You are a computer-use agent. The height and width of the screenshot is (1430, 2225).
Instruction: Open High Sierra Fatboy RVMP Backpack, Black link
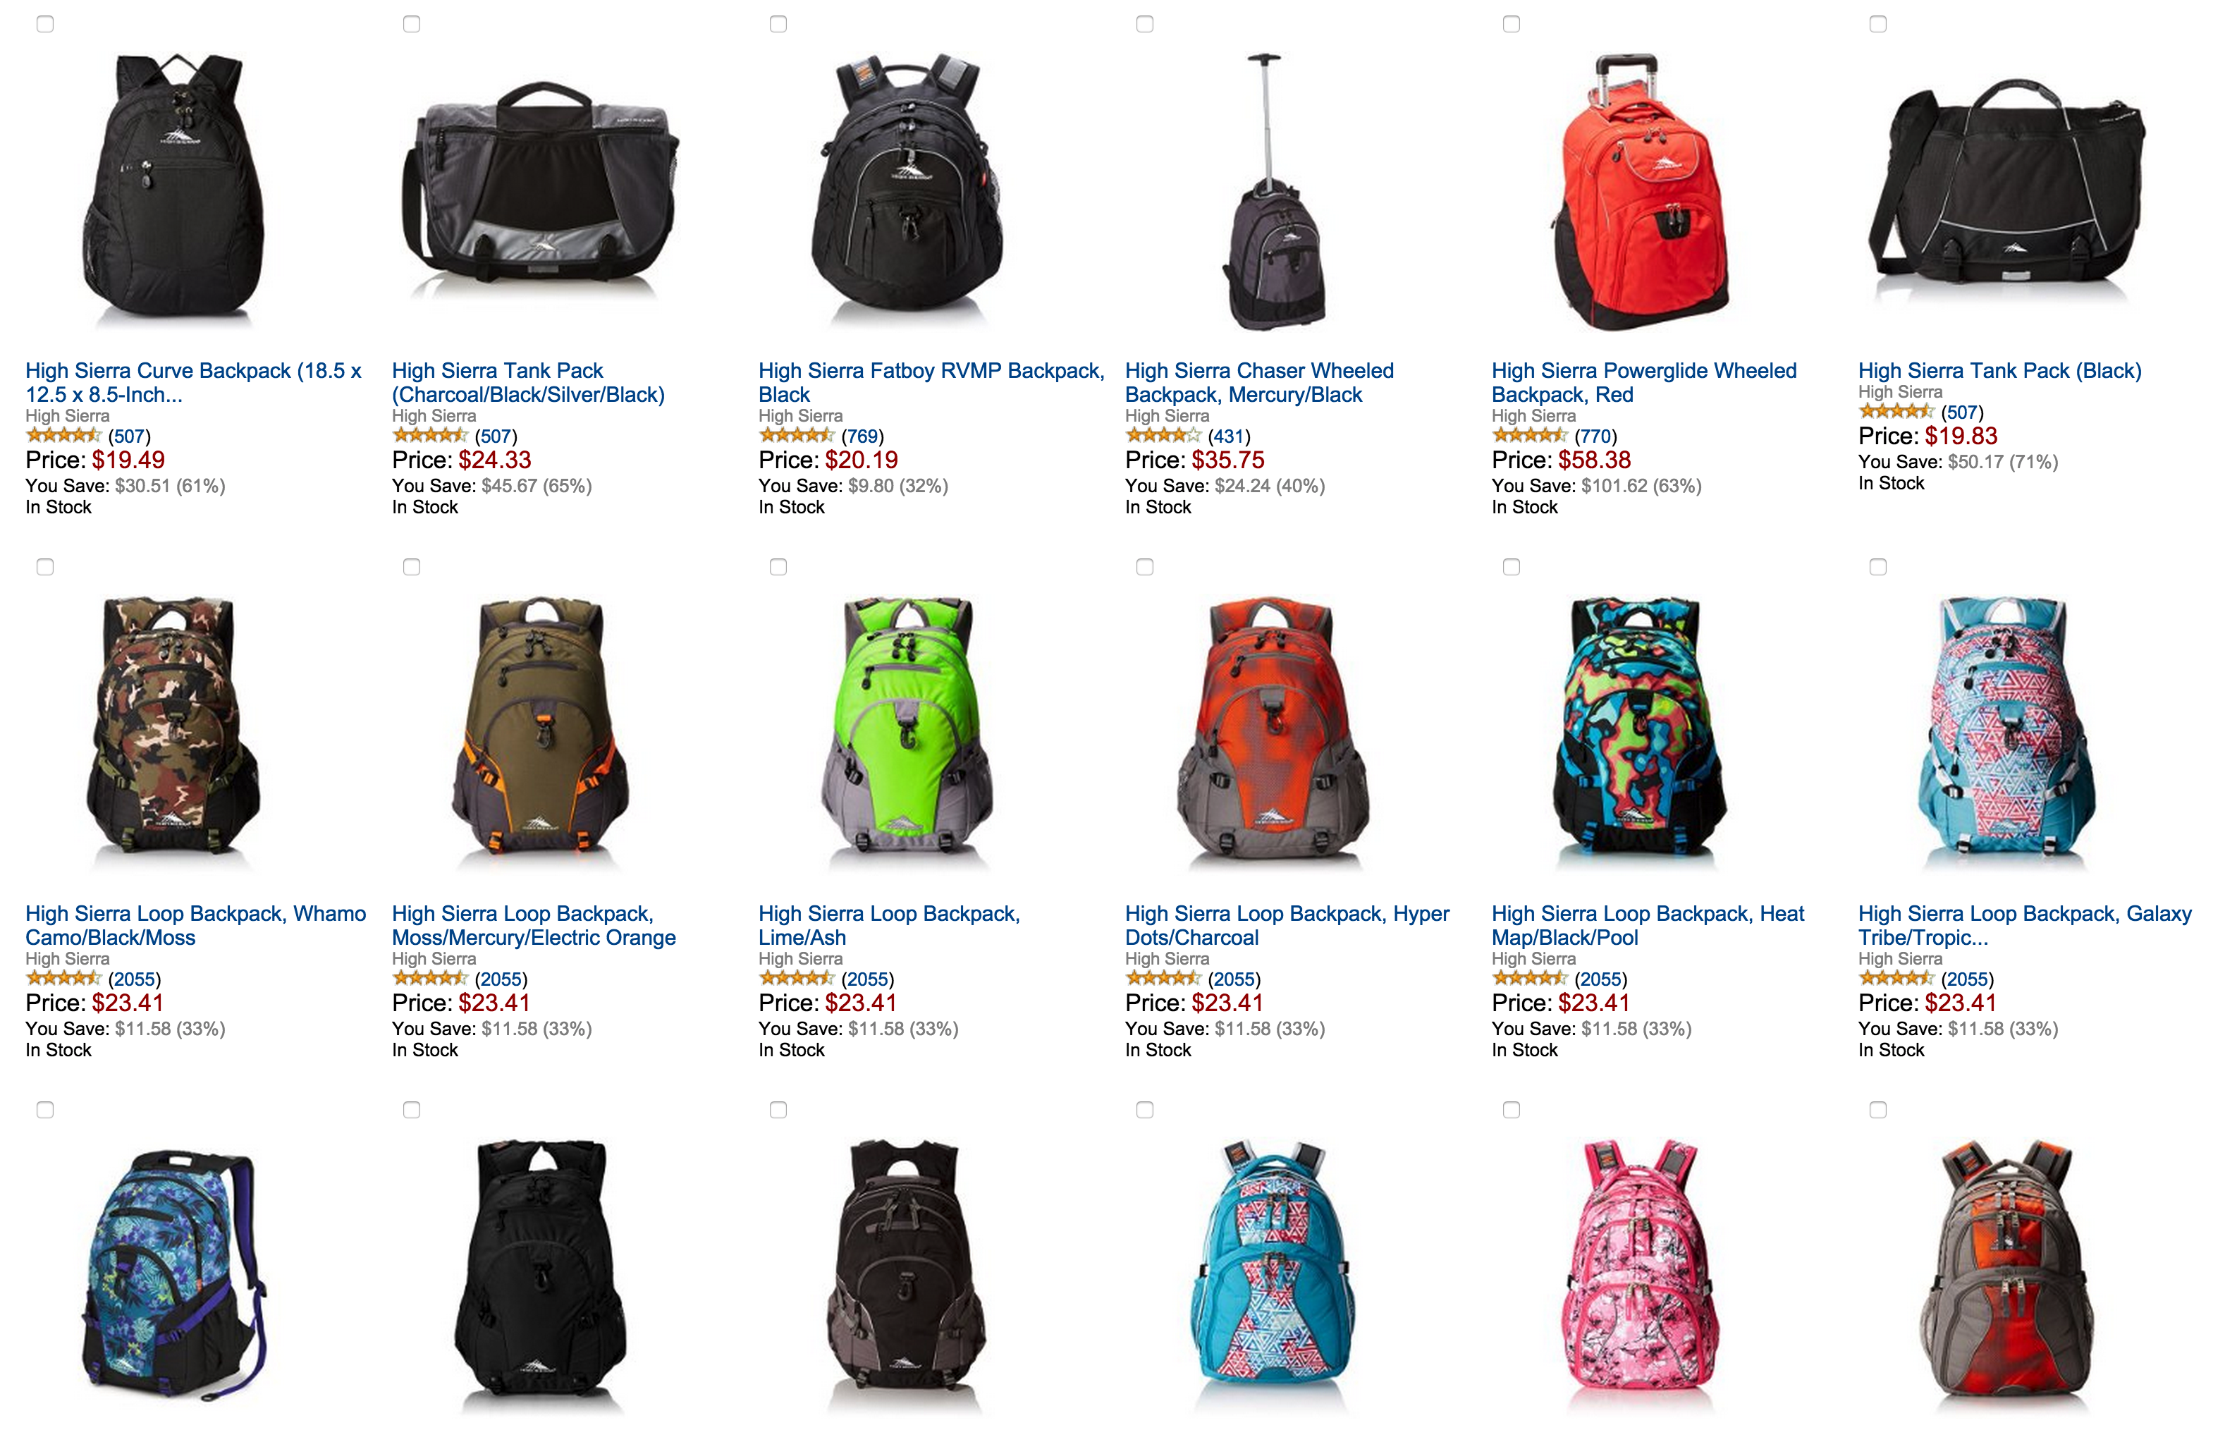(x=931, y=383)
